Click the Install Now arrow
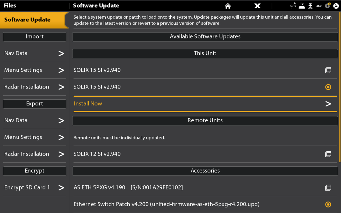This screenshot has height=213, width=341. click(x=328, y=104)
